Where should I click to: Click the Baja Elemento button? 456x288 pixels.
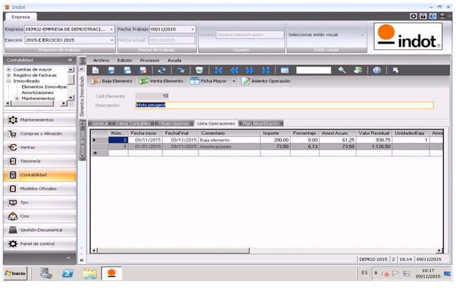point(112,81)
